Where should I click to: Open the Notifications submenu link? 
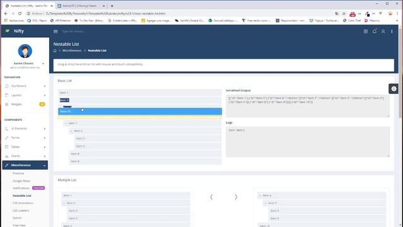tap(21, 188)
